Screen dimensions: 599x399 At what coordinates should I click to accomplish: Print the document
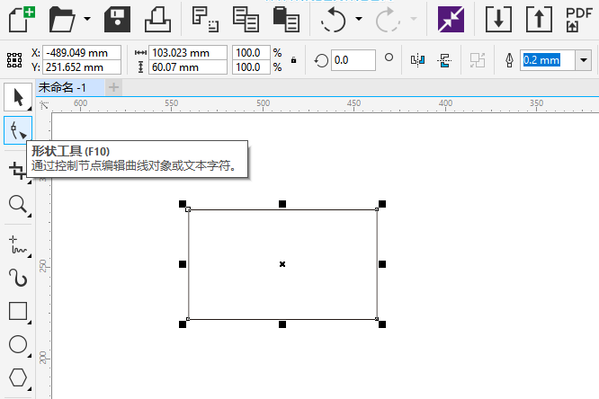click(x=157, y=20)
